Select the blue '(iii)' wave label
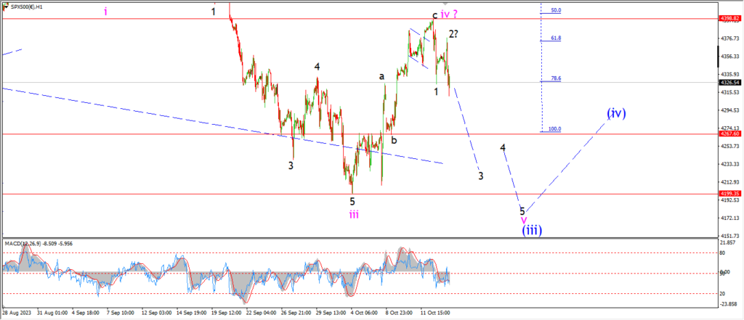The image size is (744, 320). coord(533,231)
